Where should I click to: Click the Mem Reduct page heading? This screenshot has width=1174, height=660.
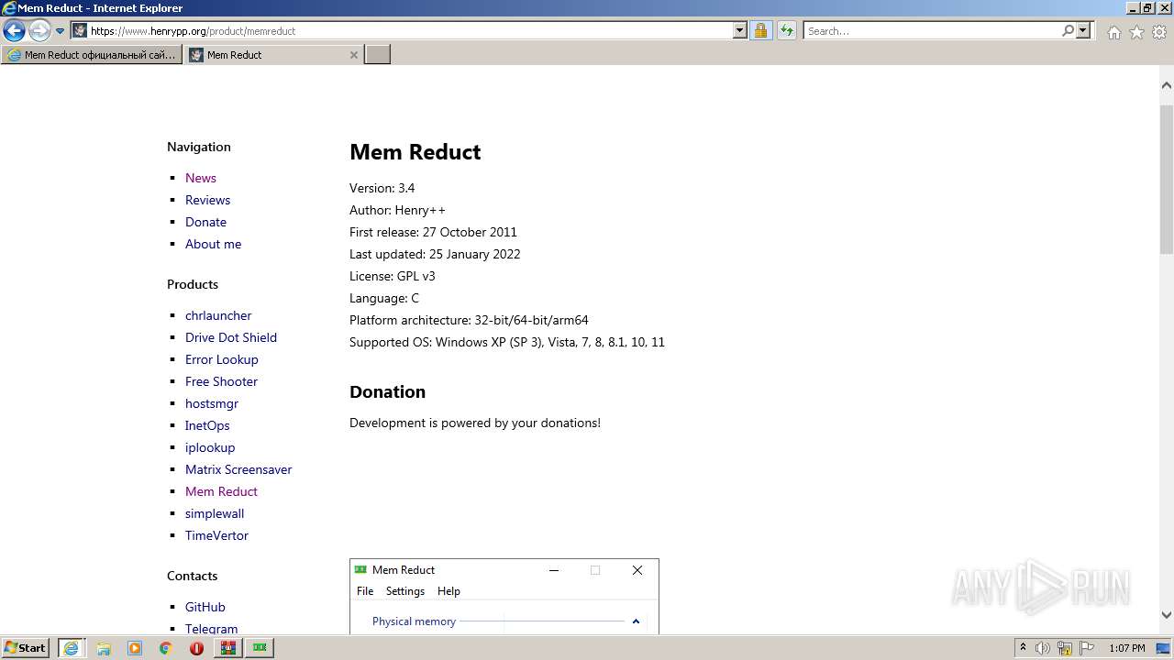[415, 152]
